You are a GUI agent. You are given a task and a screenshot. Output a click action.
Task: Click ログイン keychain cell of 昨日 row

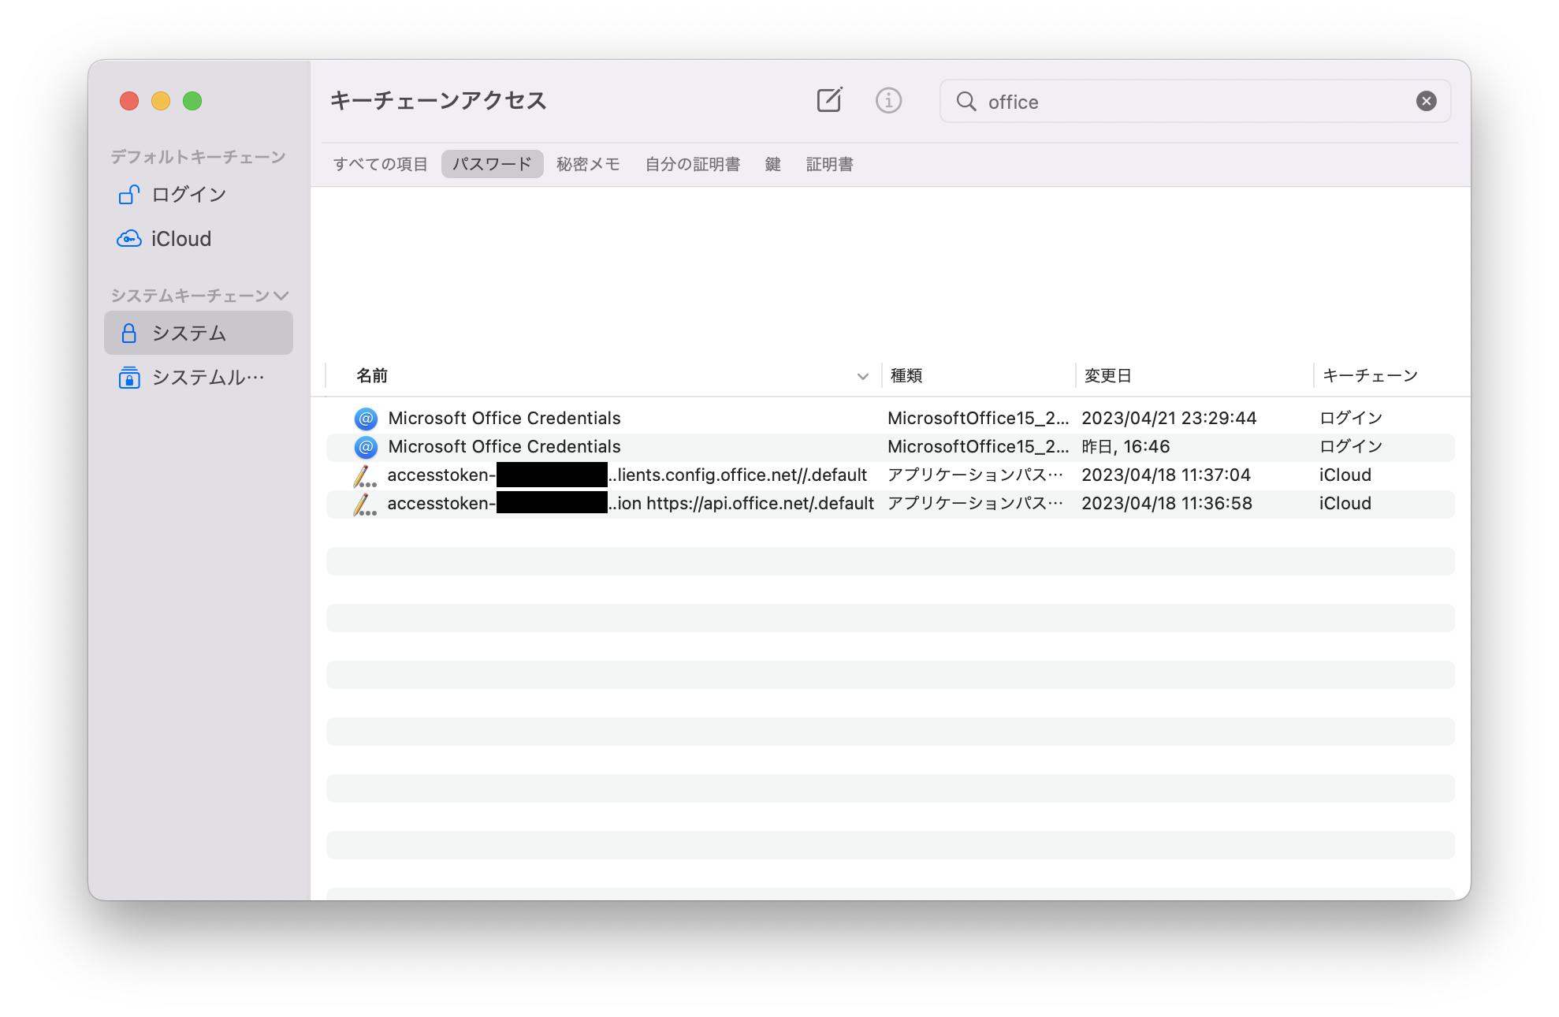pos(1351,447)
